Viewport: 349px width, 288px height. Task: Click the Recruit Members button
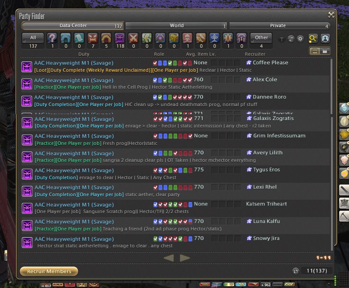coord(49,271)
